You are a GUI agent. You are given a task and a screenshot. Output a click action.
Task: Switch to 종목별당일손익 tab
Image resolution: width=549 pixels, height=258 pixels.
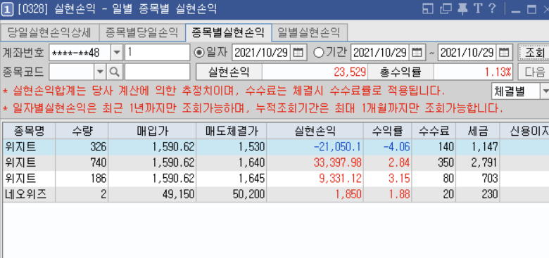141,33
